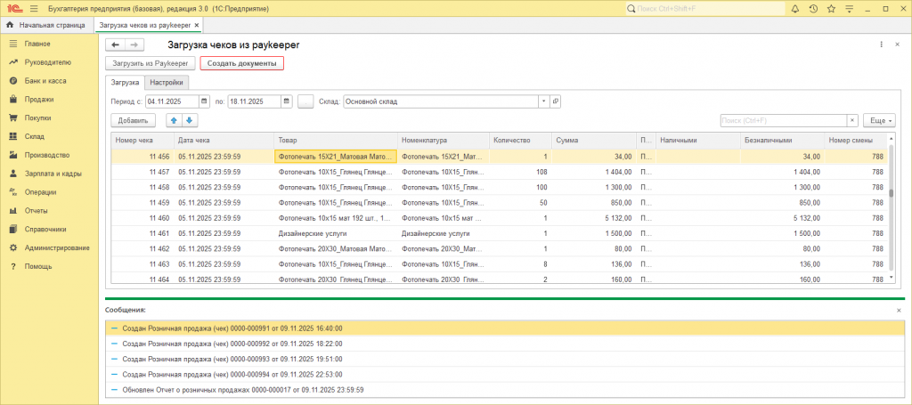Expand the Склад dropdown list
Screen dimensions: 912x405
coord(542,101)
